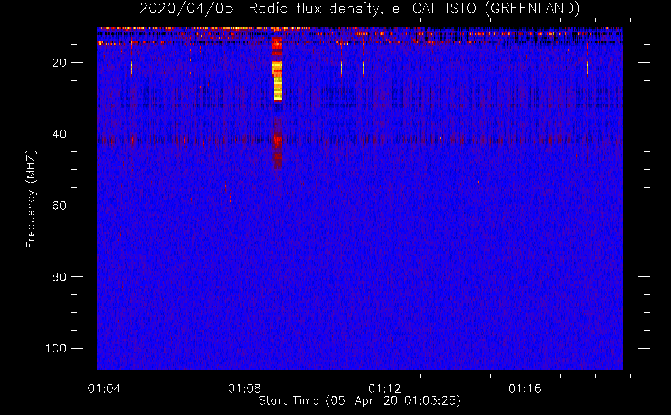Screen dimensions: 671x415
Task: Click the 'Start Time (05-Apr-20 01:03:25)' label
Action: tap(360, 401)
